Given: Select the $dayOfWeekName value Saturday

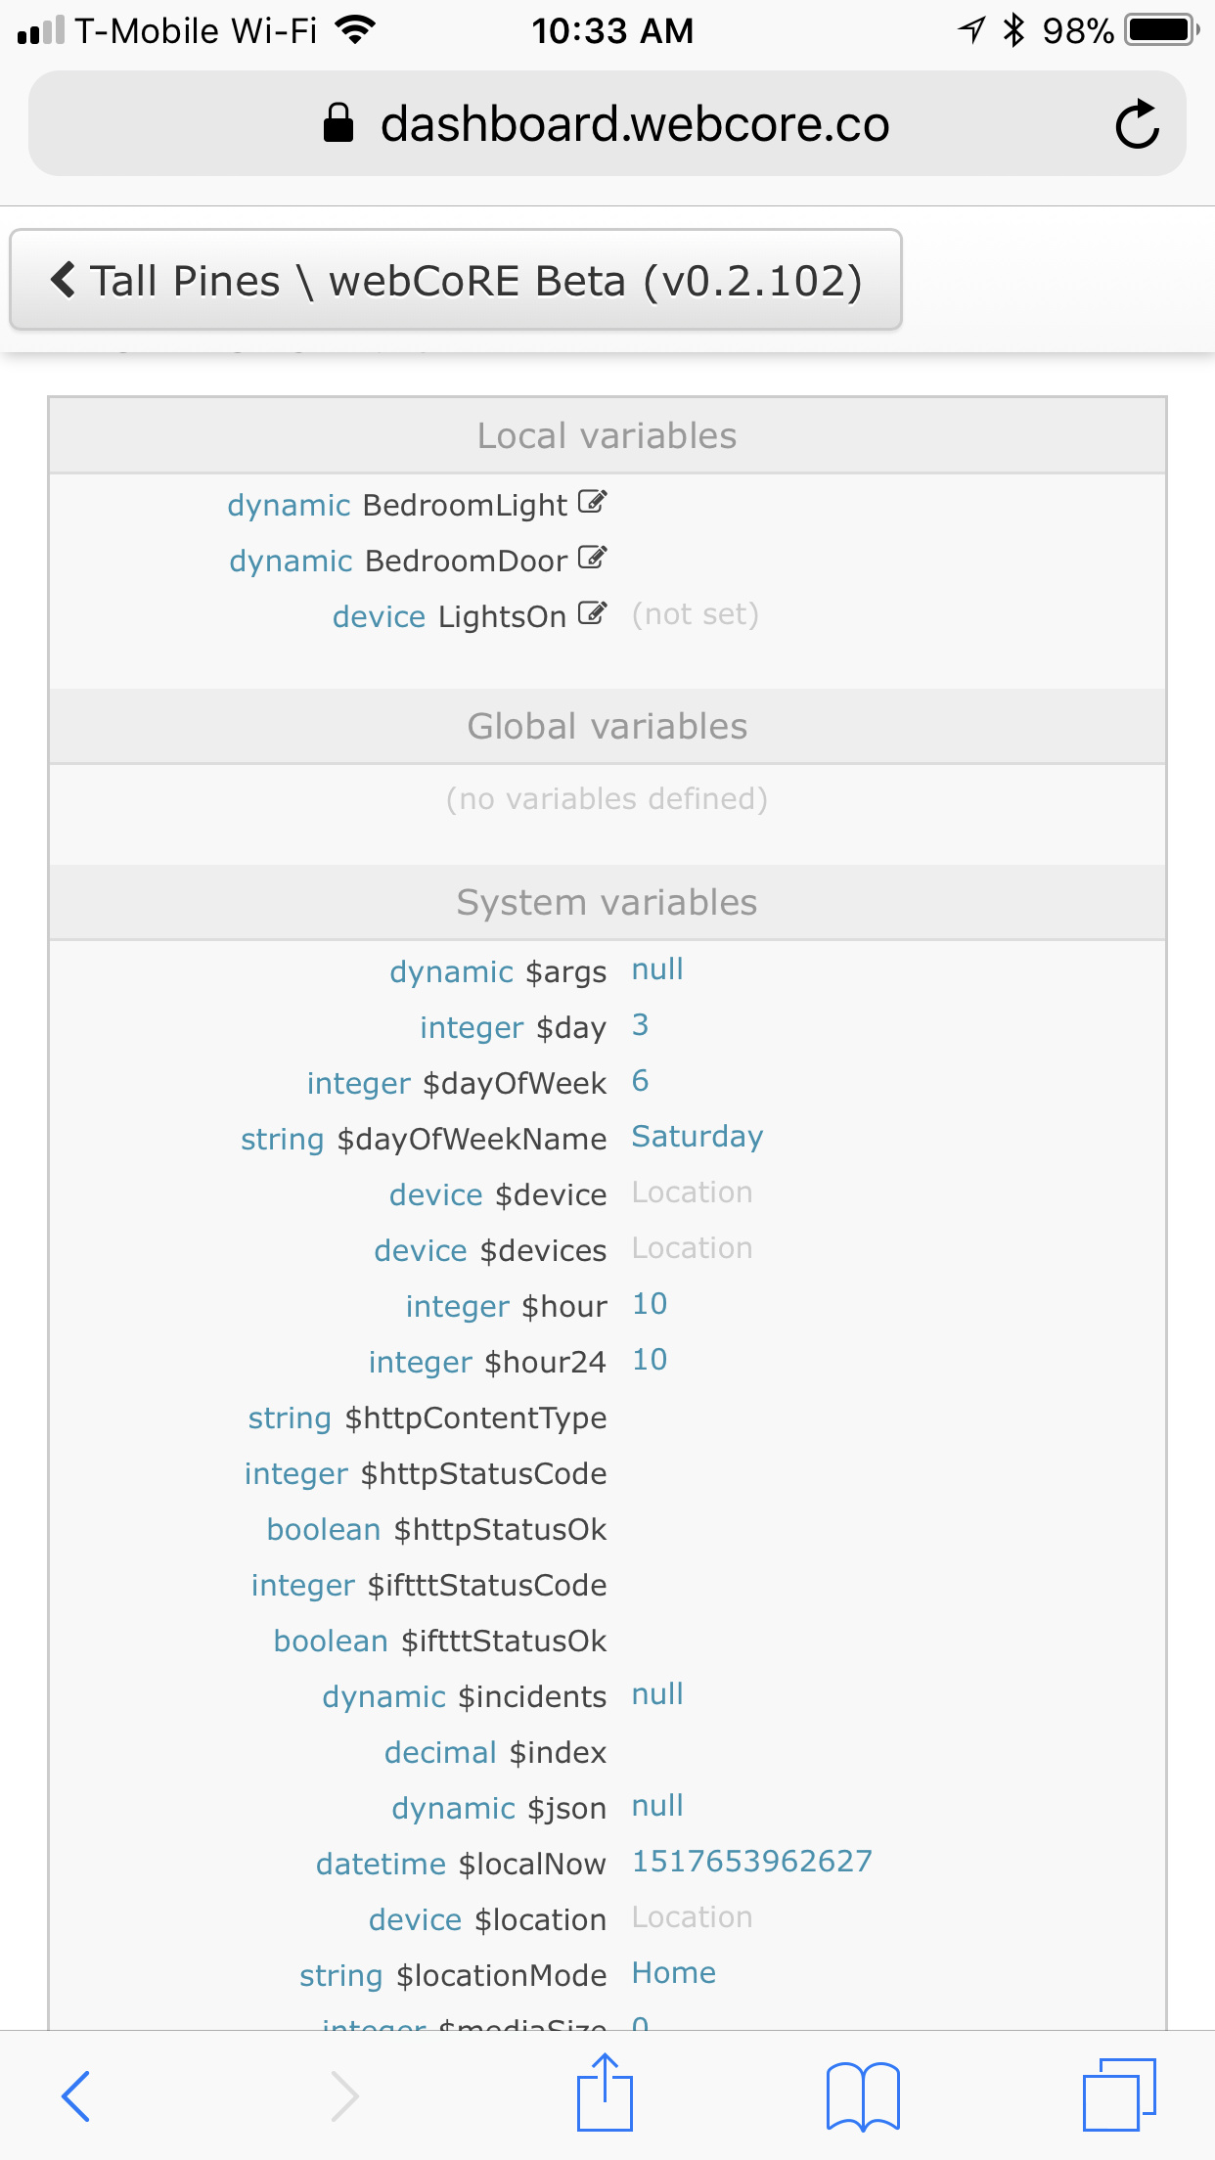Looking at the screenshot, I should (x=697, y=1137).
